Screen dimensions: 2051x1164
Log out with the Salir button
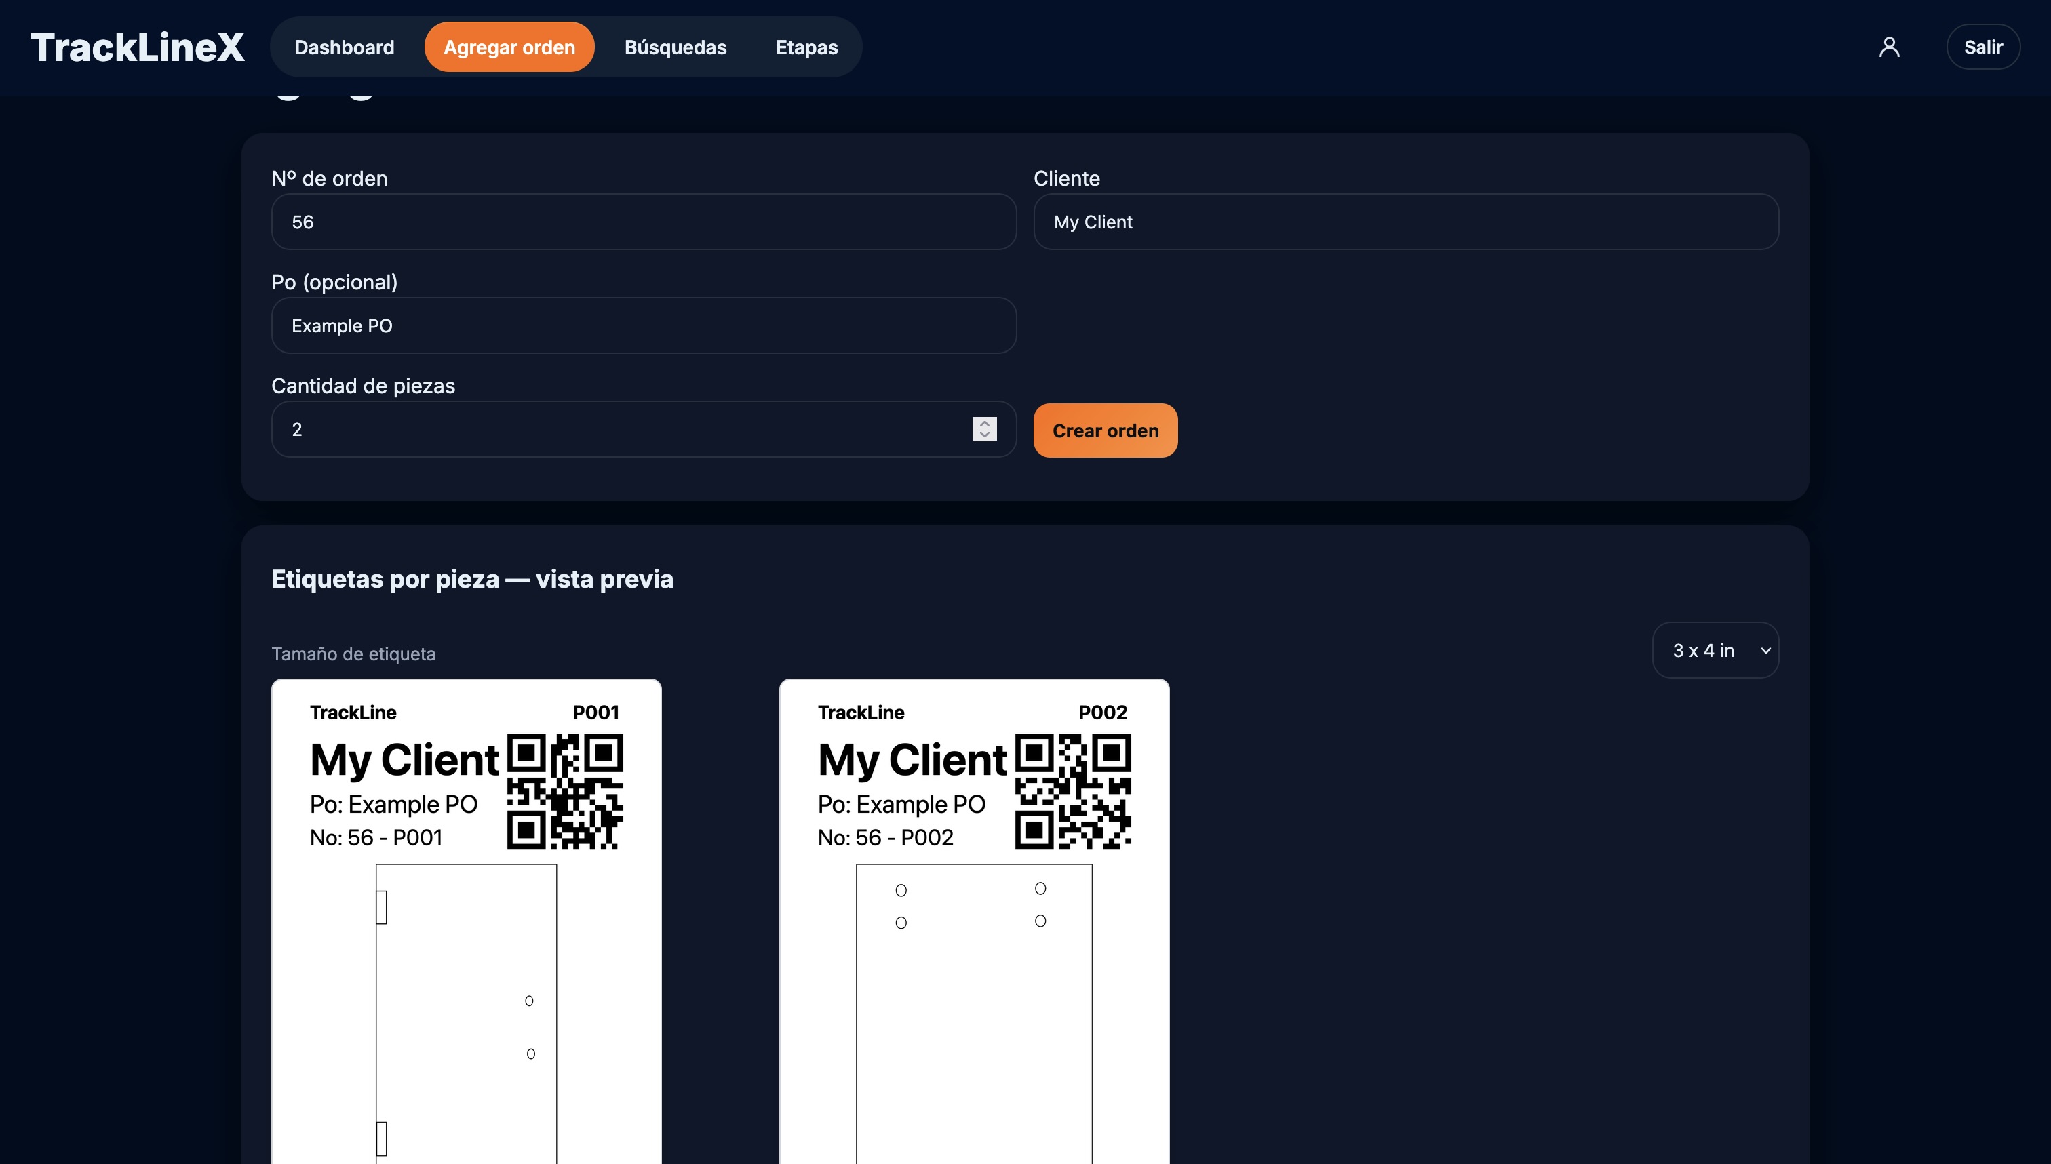(1983, 47)
